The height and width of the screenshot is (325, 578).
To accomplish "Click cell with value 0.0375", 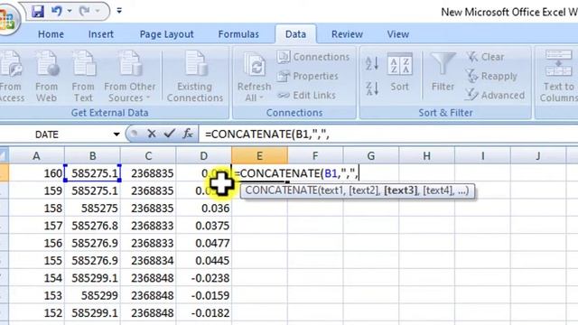I will 204,226.
